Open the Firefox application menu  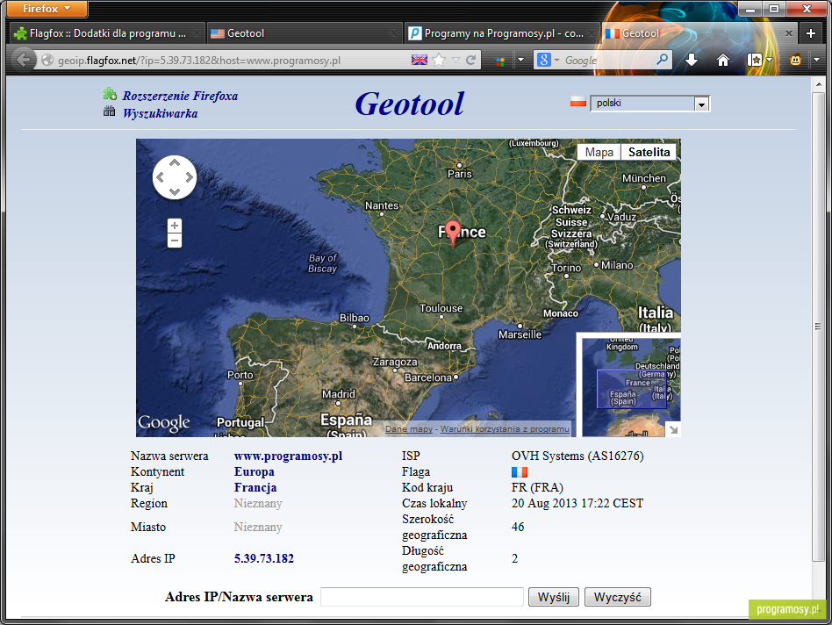tap(47, 9)
